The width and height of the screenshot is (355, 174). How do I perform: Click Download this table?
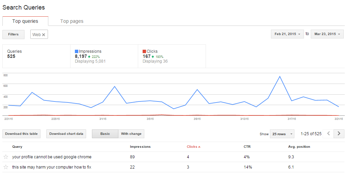click(x=21, y=134)
